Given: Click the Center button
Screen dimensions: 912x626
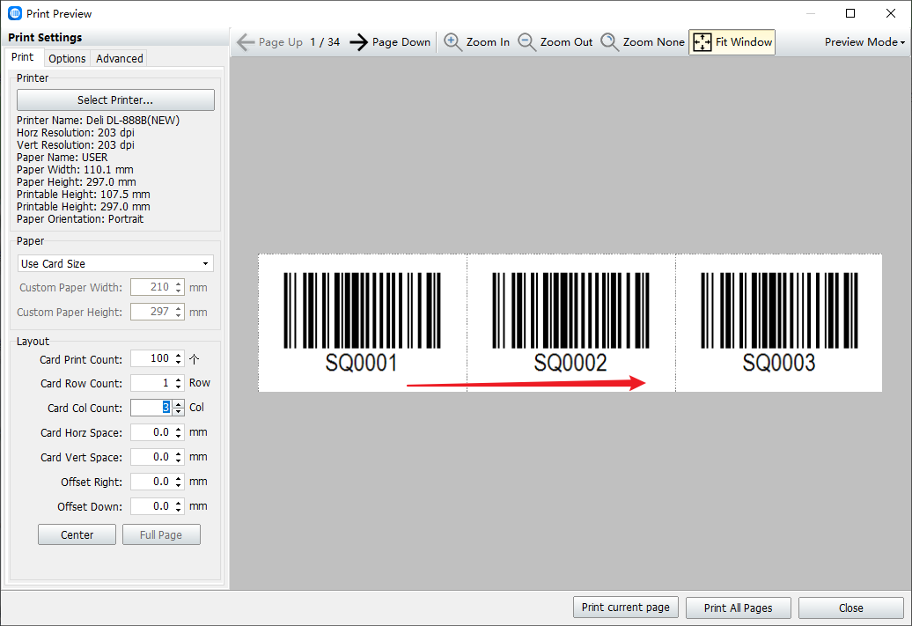Looking at the screenshot, I should (77, 534).
